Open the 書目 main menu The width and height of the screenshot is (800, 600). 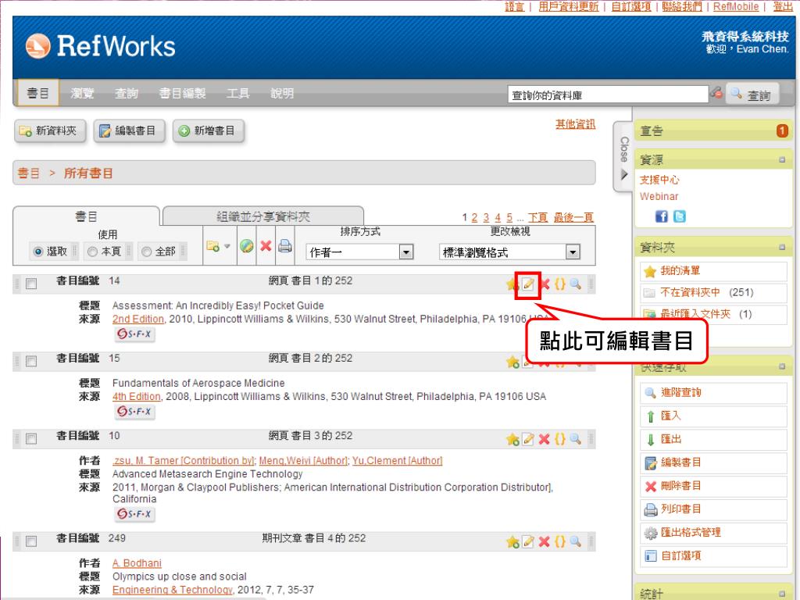tap(38, 93)
